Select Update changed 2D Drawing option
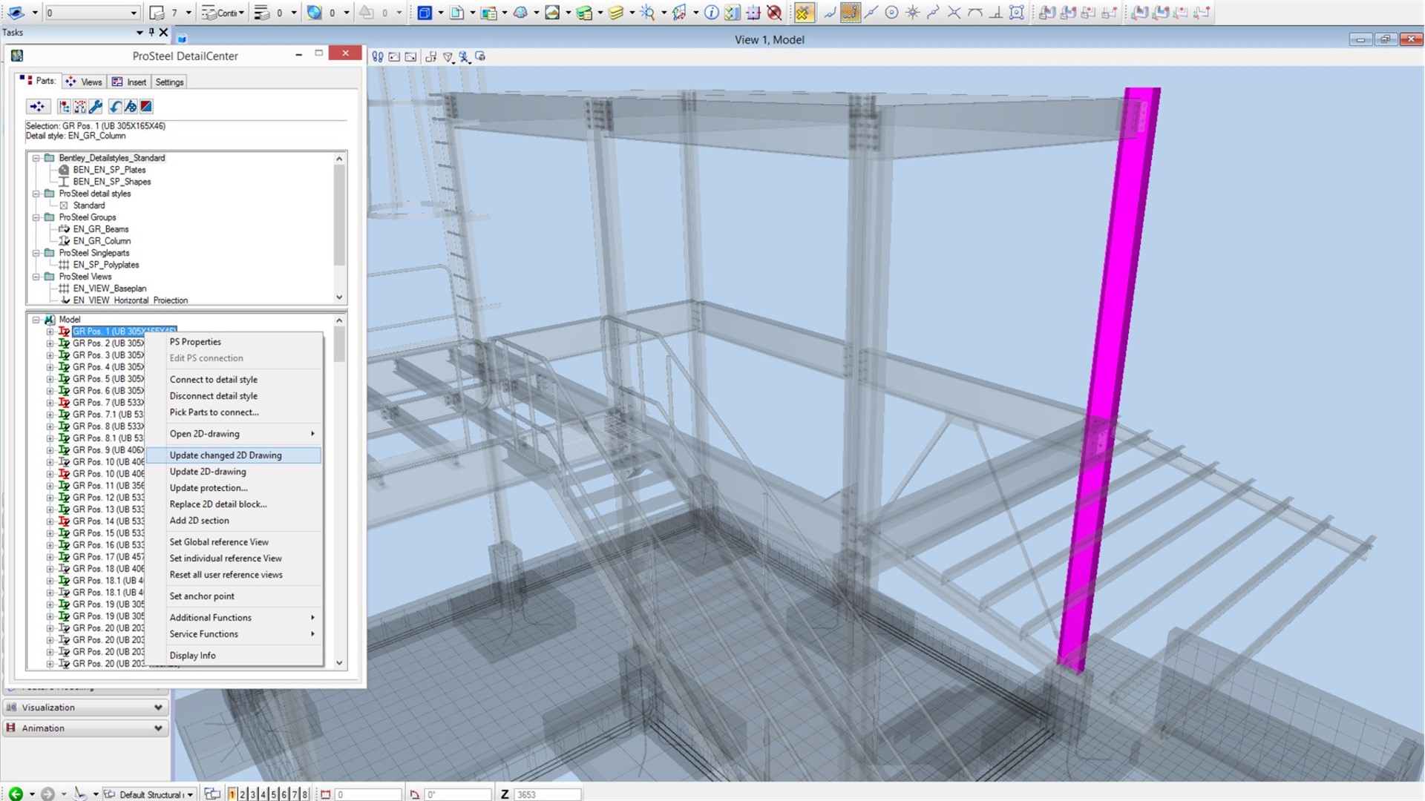This screenshot has height=801, width=1425. coord(225,455)
